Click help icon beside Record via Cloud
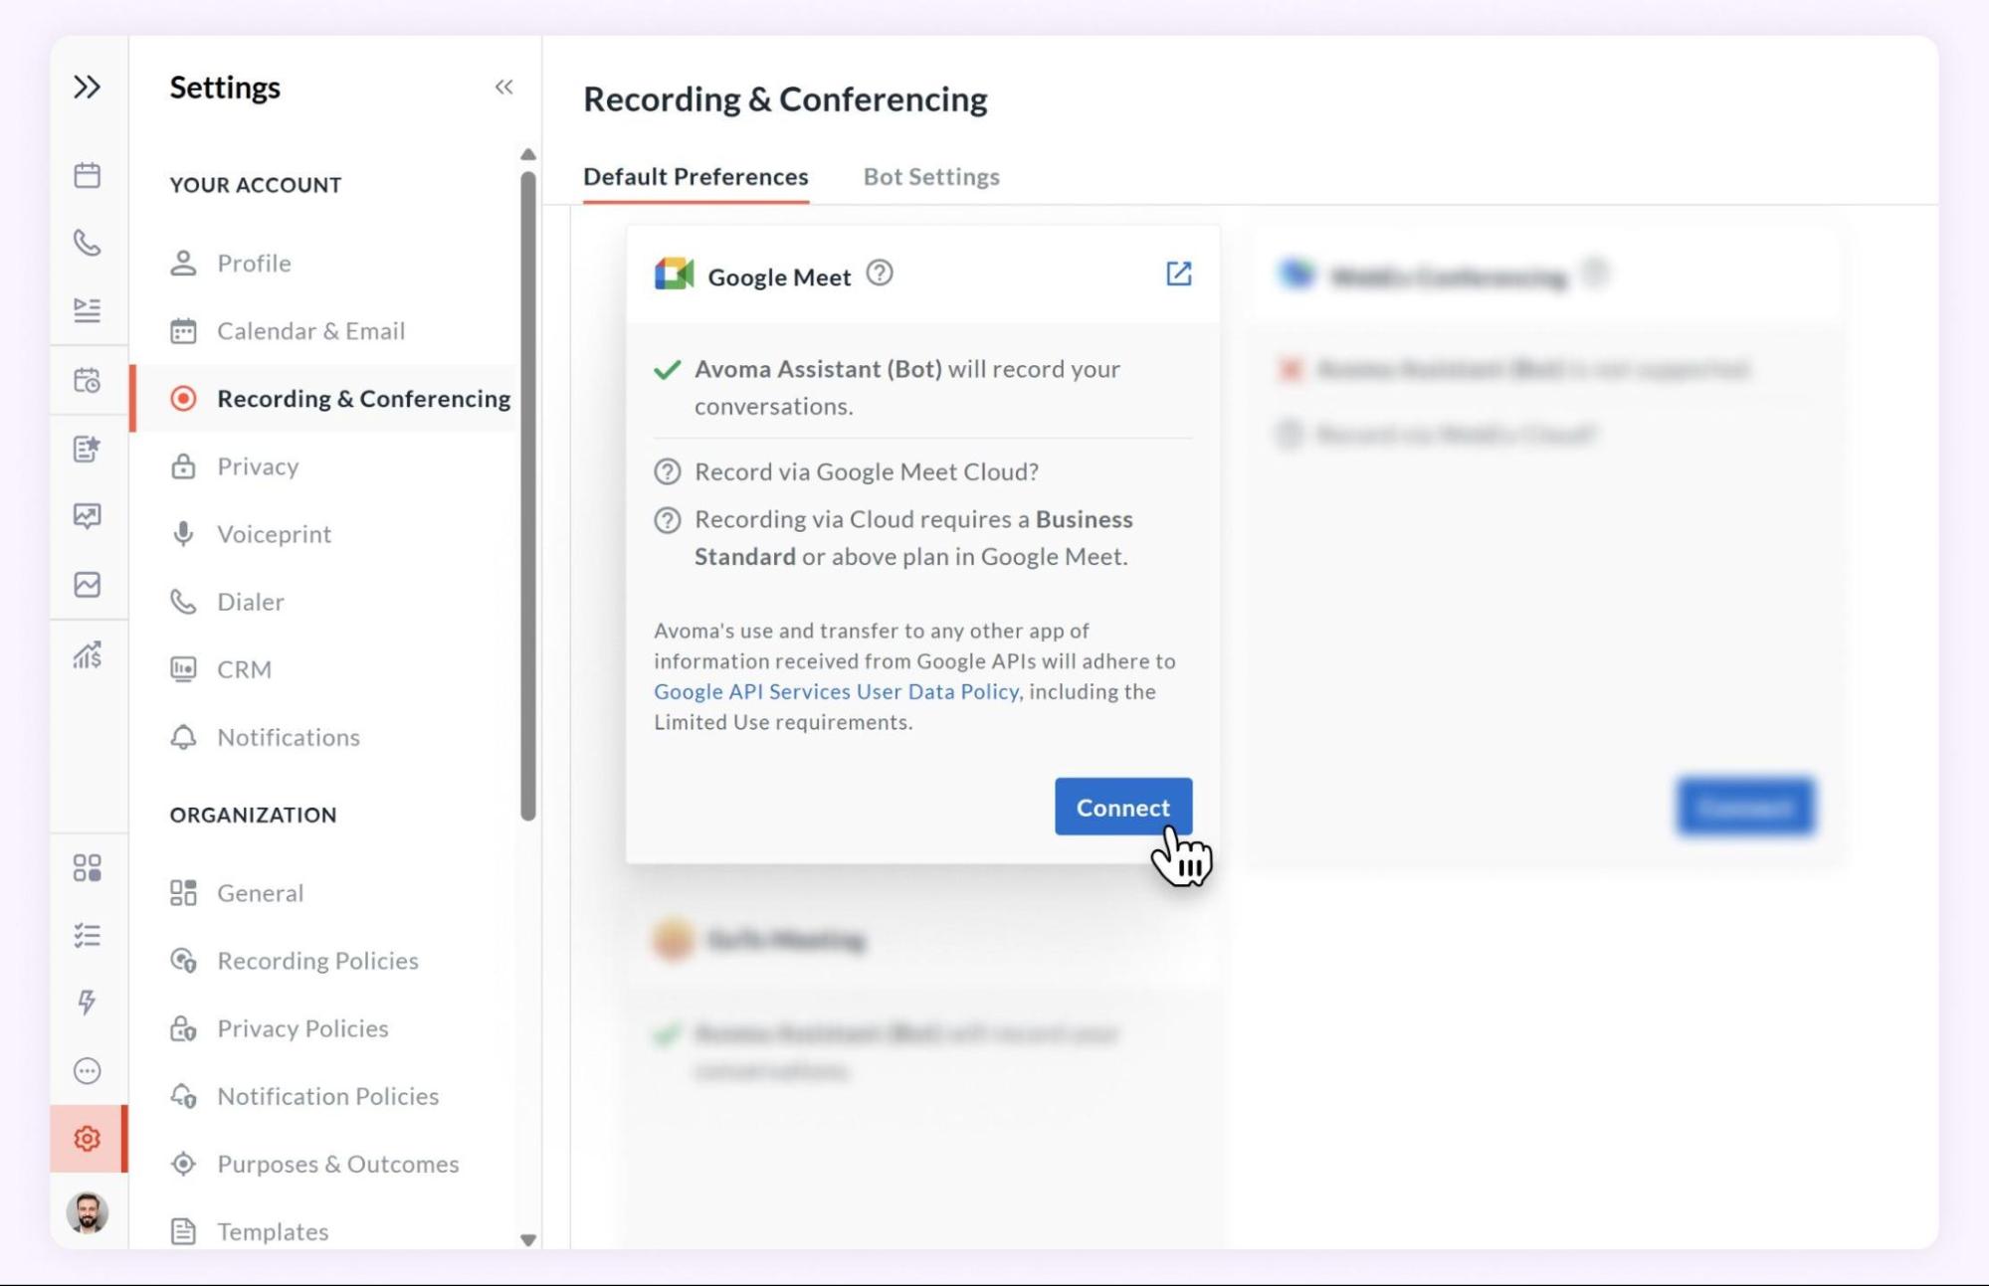This screenshot has height=1286, width=1989. click(667, 471)
